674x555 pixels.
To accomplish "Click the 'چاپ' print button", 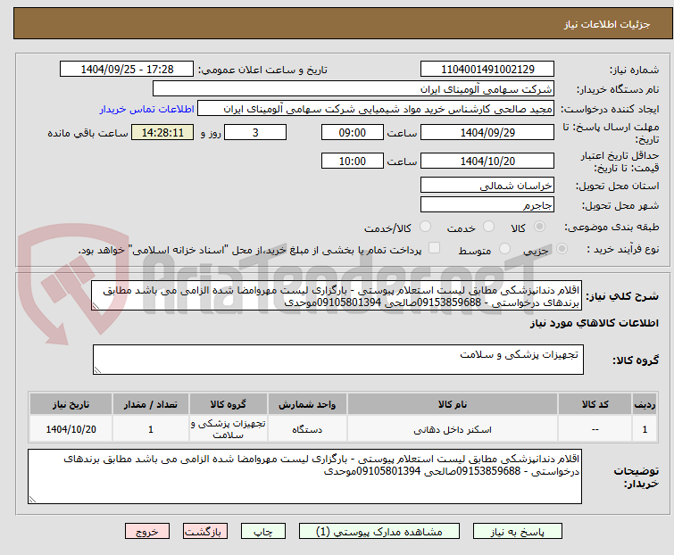I will 263,532.
